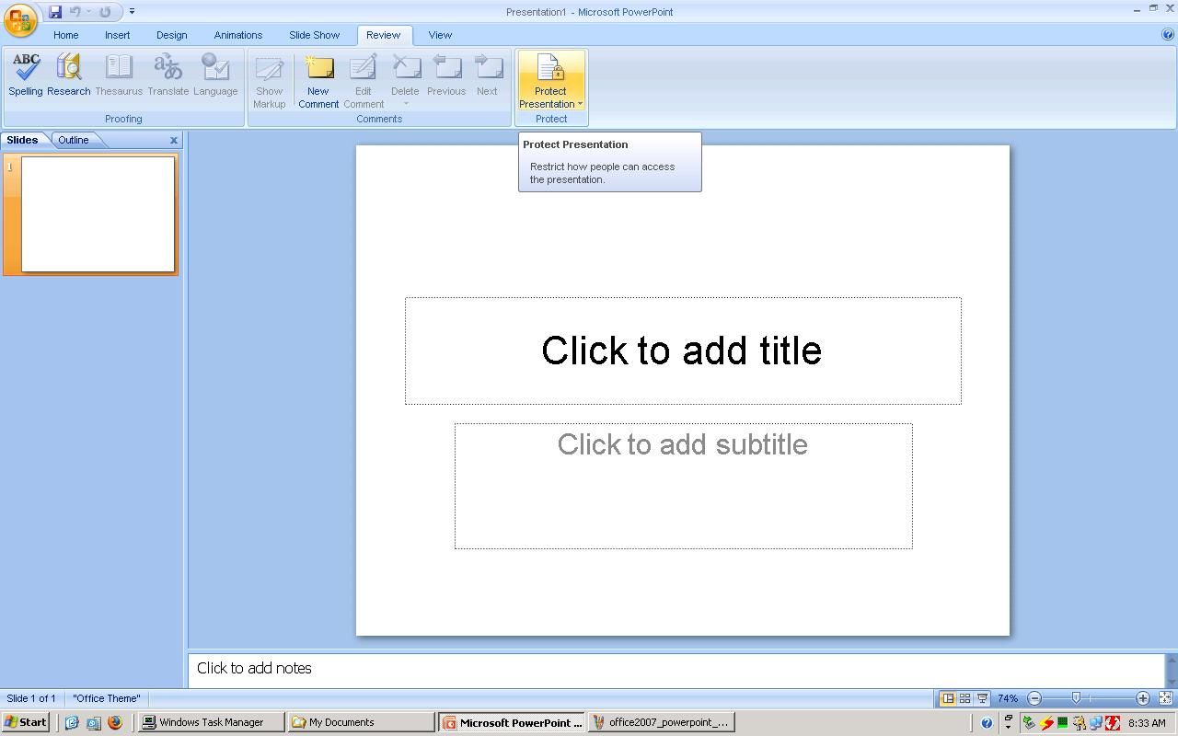The height and width of the screenshot is (736, 1178).
Task: Click the Edit Comment icon
Action: tap(364, 81)
